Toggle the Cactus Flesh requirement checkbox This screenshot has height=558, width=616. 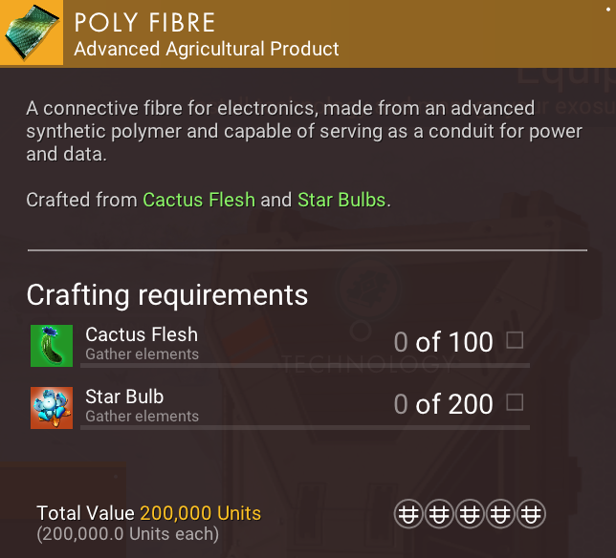[515, 340]
